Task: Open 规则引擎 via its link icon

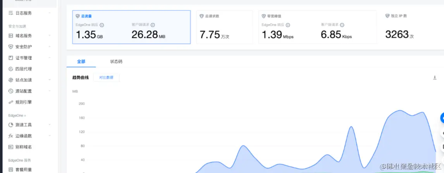Action: point(11,102)
